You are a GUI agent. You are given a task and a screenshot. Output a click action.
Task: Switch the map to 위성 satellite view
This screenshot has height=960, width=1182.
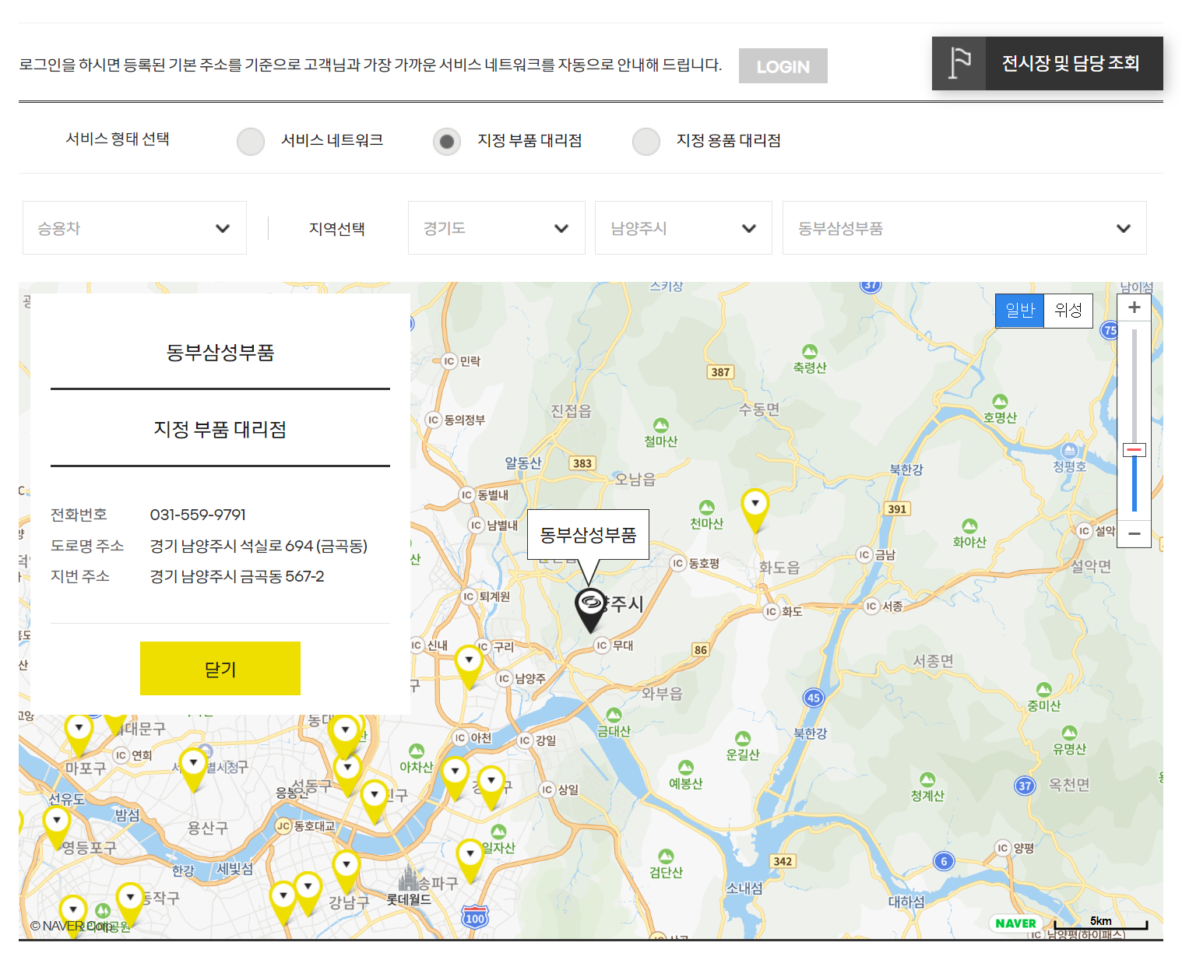pos(1068,310)
